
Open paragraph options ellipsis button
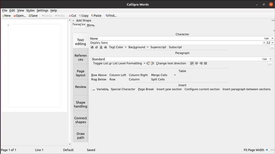(270, 64)
